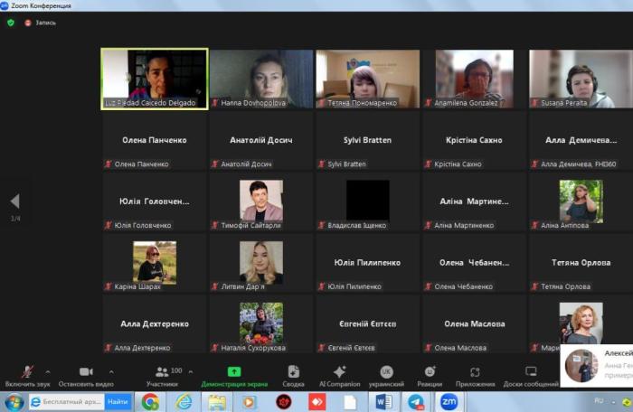
Task: Click Найти button in taskbar search
Action: coord(118,401)
